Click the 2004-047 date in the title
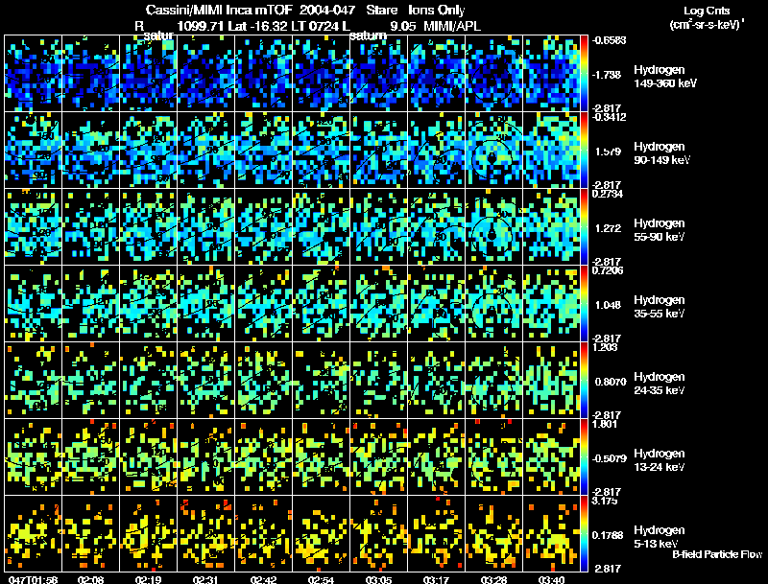768x584 pixels. point(328,11)
